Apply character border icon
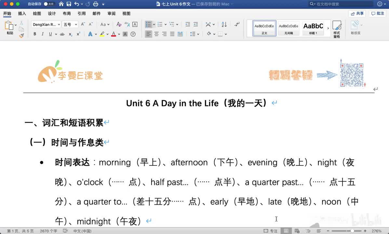Screen dimensions: 389x234 coord(135,24)
